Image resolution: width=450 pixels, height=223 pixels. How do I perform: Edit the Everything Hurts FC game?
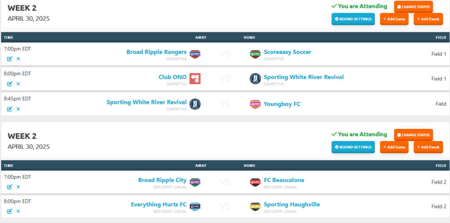(10, 211)
